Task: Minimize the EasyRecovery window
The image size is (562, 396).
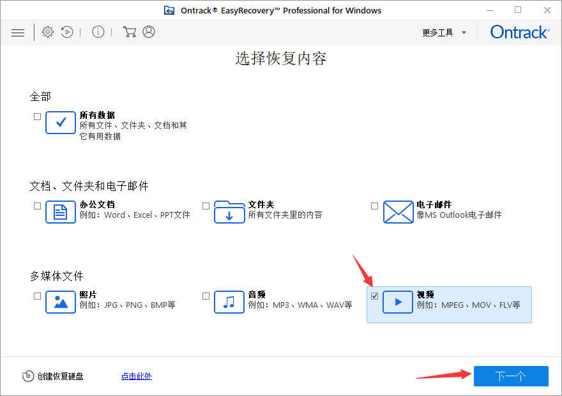Action: 490,10
